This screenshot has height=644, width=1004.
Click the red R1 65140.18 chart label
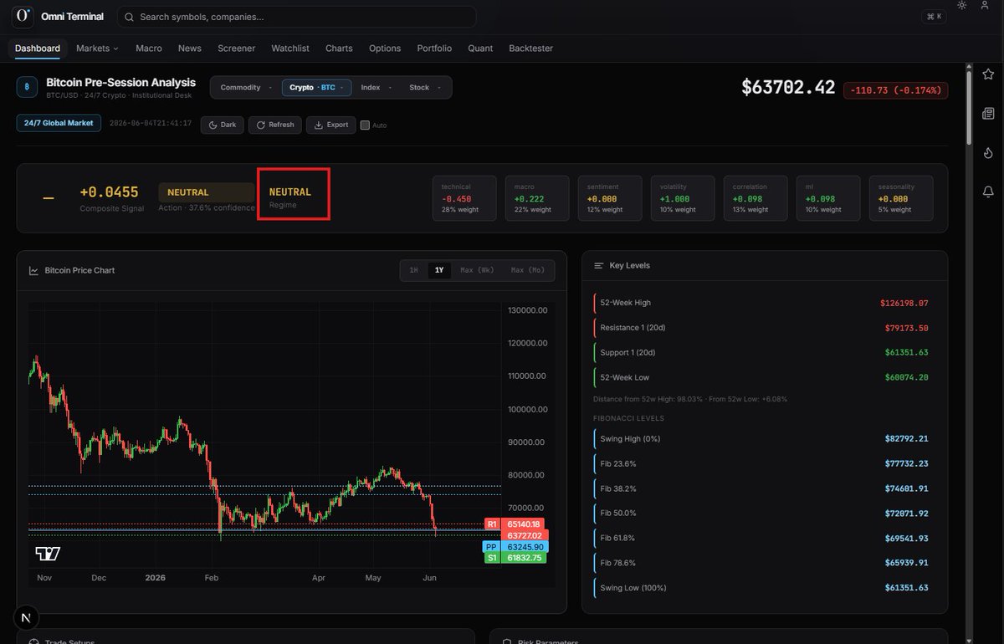pos(515,524)
